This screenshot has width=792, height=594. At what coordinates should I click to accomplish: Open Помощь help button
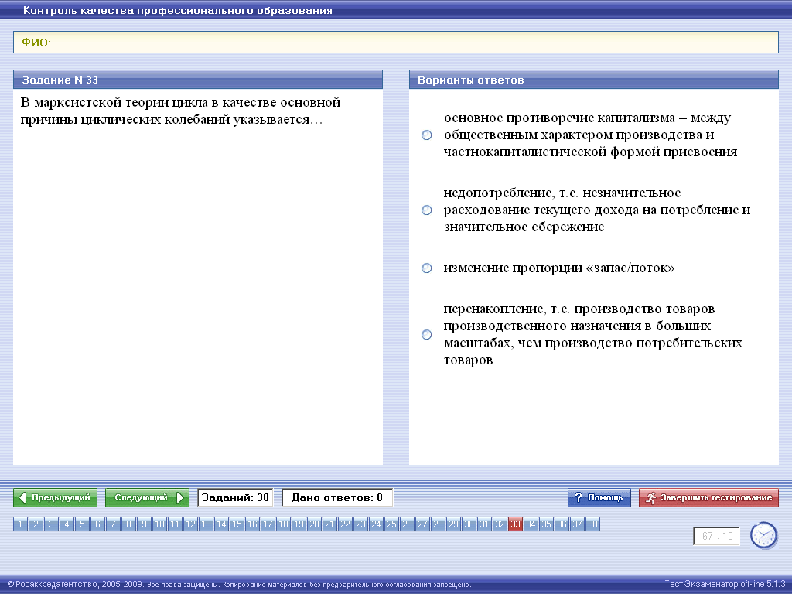point(599,497)
